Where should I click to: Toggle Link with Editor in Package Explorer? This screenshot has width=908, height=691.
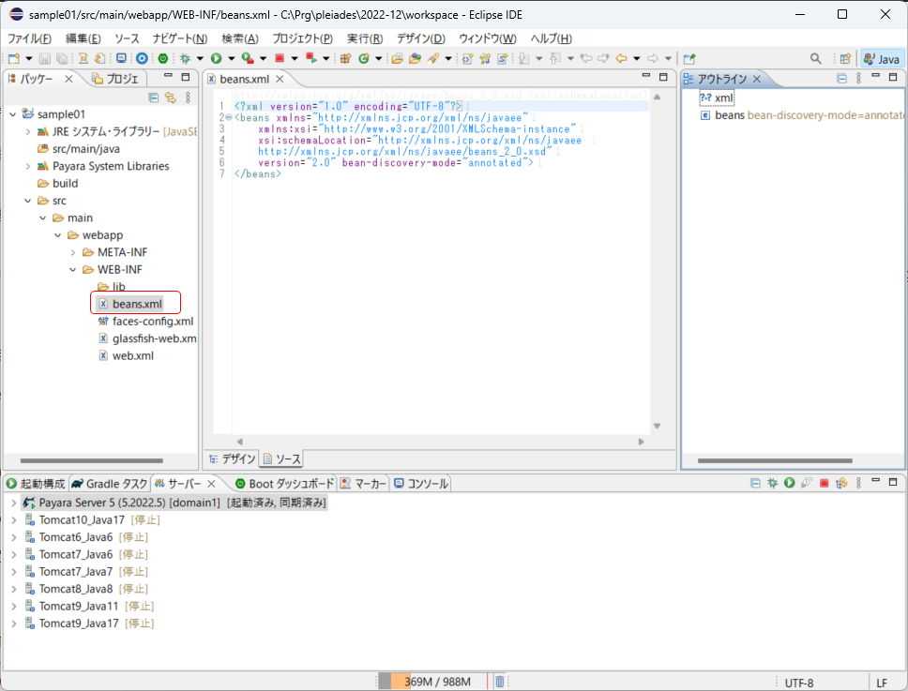click(x=171, y=98)
